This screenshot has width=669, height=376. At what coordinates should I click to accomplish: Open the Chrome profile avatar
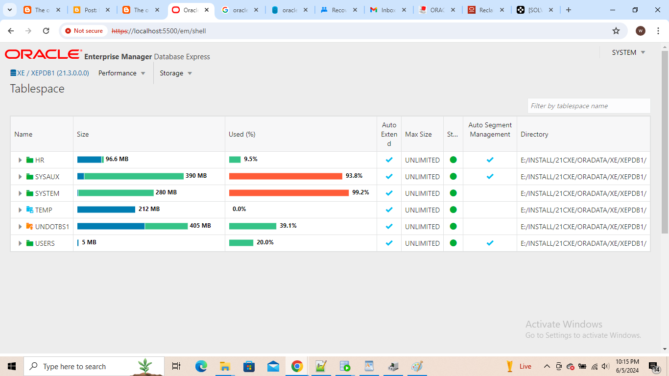(x=641, y=31)
